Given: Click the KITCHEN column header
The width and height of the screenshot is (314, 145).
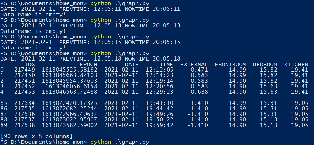Looking at the screenshot, I should tap(296, 64).
